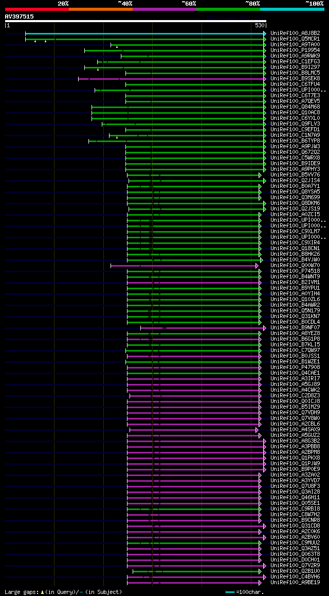The image size is (329, 596).
Task: Click the UniRef100_Q10AC8 label
Action: 295,113
